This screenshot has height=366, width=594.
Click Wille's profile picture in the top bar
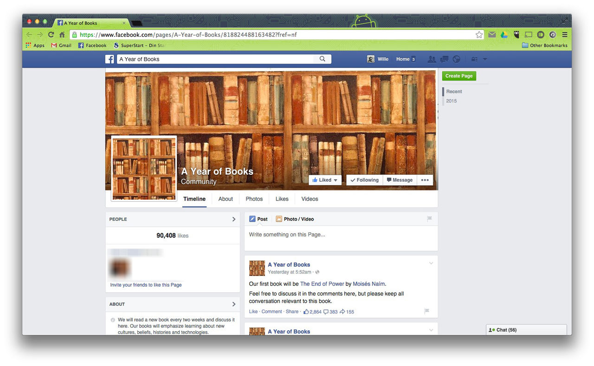click(371, 59)
